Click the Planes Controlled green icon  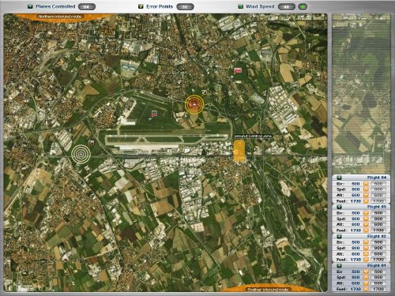[30, 6]
